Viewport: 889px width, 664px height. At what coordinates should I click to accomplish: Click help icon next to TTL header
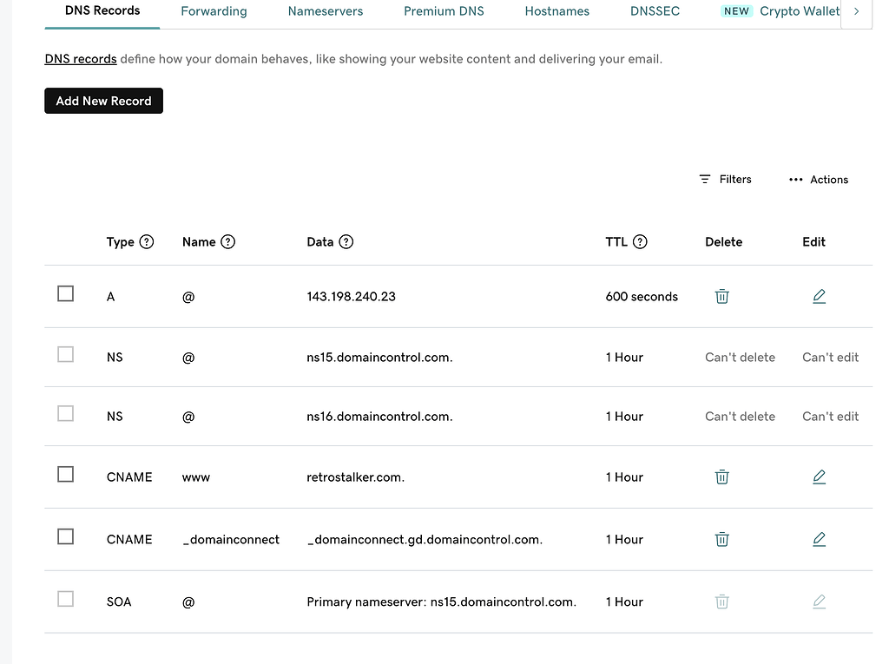[x=640, y=242]
